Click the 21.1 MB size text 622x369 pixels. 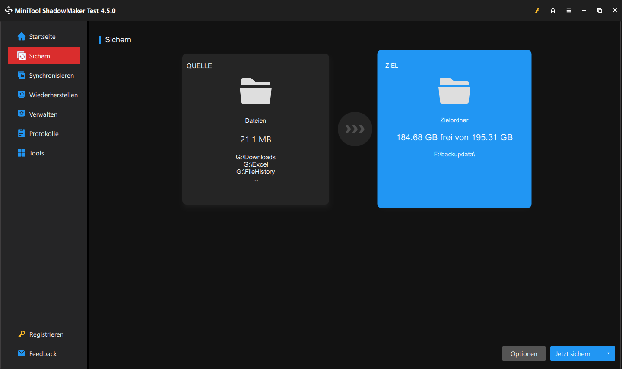click(x=256, y=139)
